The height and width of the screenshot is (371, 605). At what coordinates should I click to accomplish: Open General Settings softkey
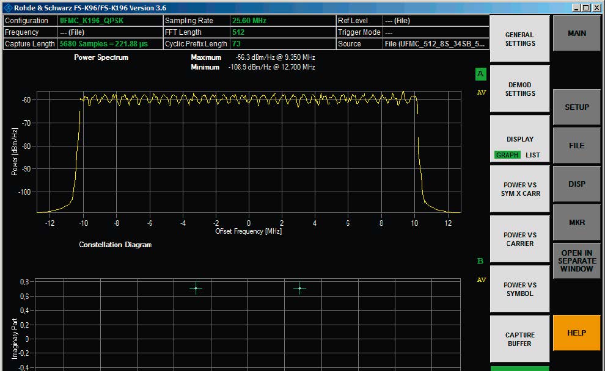click(x=519, y=39)
